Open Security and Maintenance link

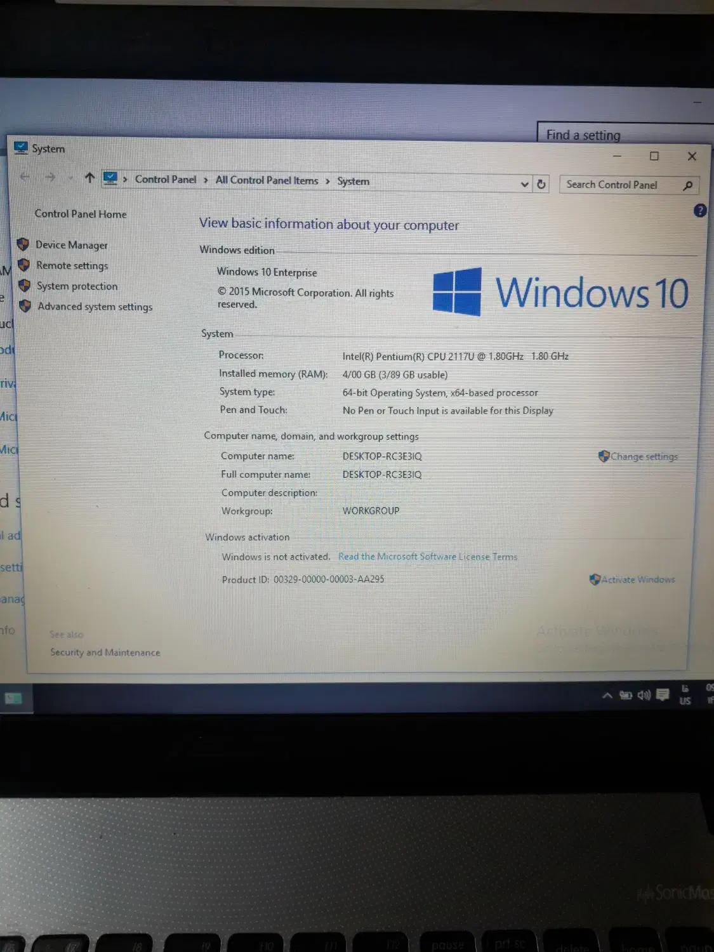click(x=105, y=652)
